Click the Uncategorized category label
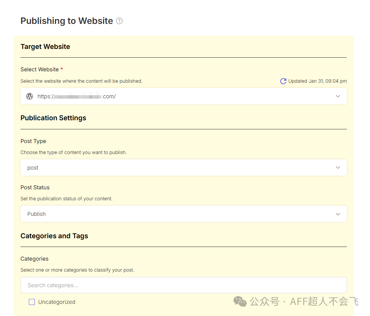370x316 pixels. [57, 302]
